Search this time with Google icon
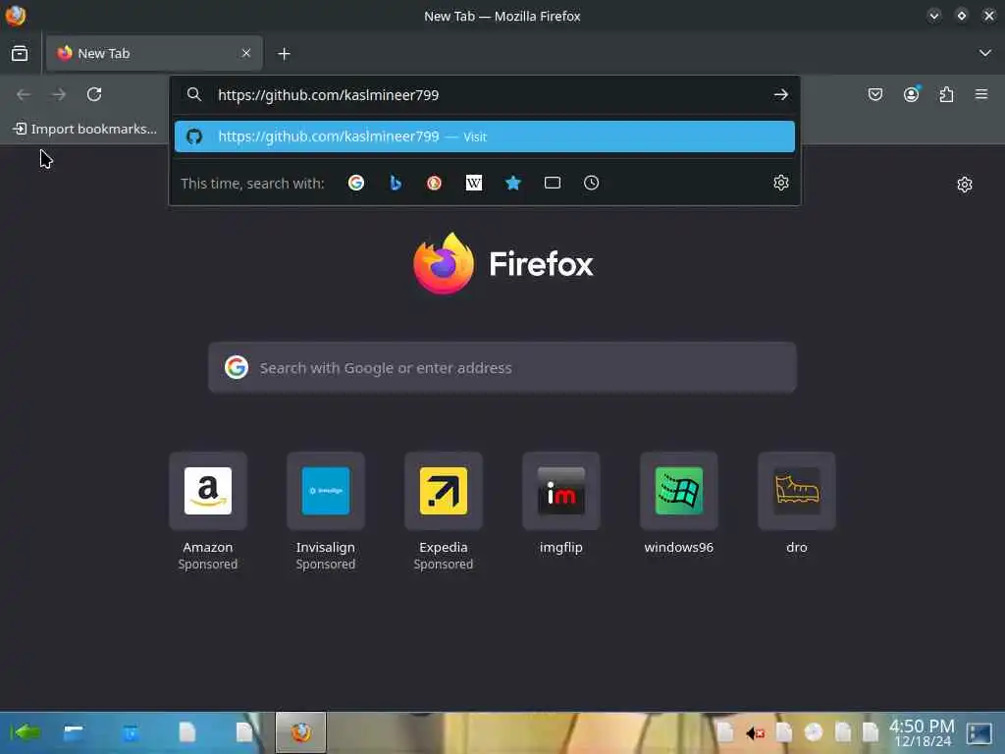 [x=355, y=184]
